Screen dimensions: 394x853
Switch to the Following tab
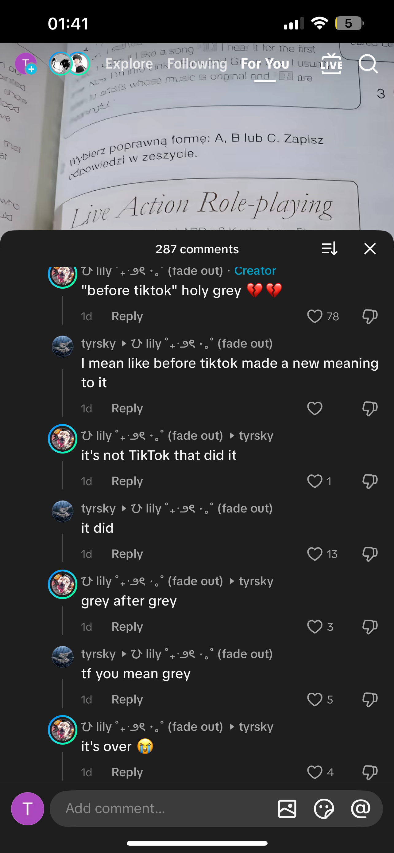(x=197, y=64)
